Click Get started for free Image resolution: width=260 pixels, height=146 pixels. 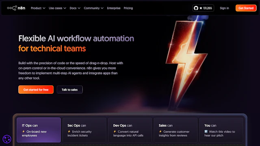36,90
